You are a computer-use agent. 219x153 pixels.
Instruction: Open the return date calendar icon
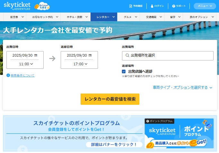(90, 55)
